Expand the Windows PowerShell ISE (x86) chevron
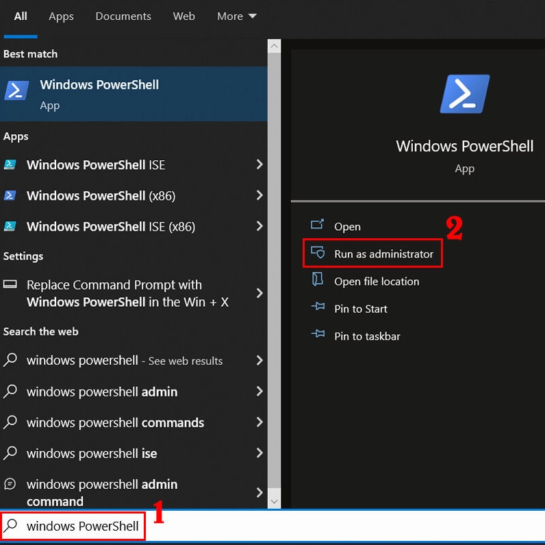Image resolution: width=545 pixels, height=545 pixels. click(x=259, y=226)
